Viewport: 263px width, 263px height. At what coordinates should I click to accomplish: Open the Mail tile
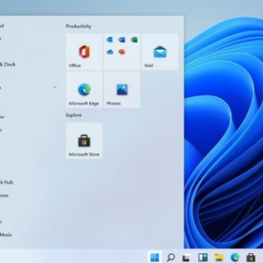160,52
